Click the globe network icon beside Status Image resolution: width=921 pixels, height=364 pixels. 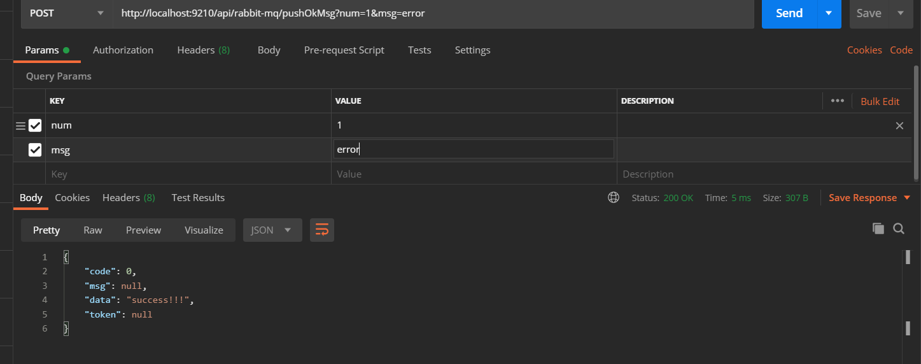(614, 198)
